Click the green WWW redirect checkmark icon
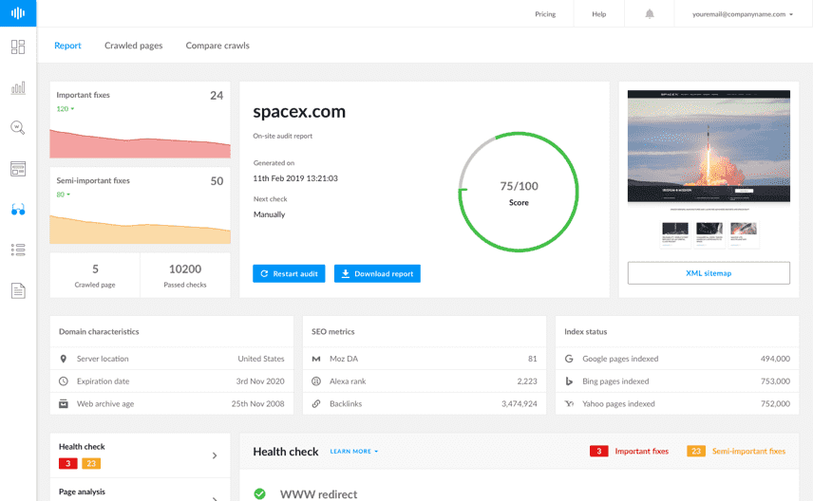813x501 pixels. point(260,493)
